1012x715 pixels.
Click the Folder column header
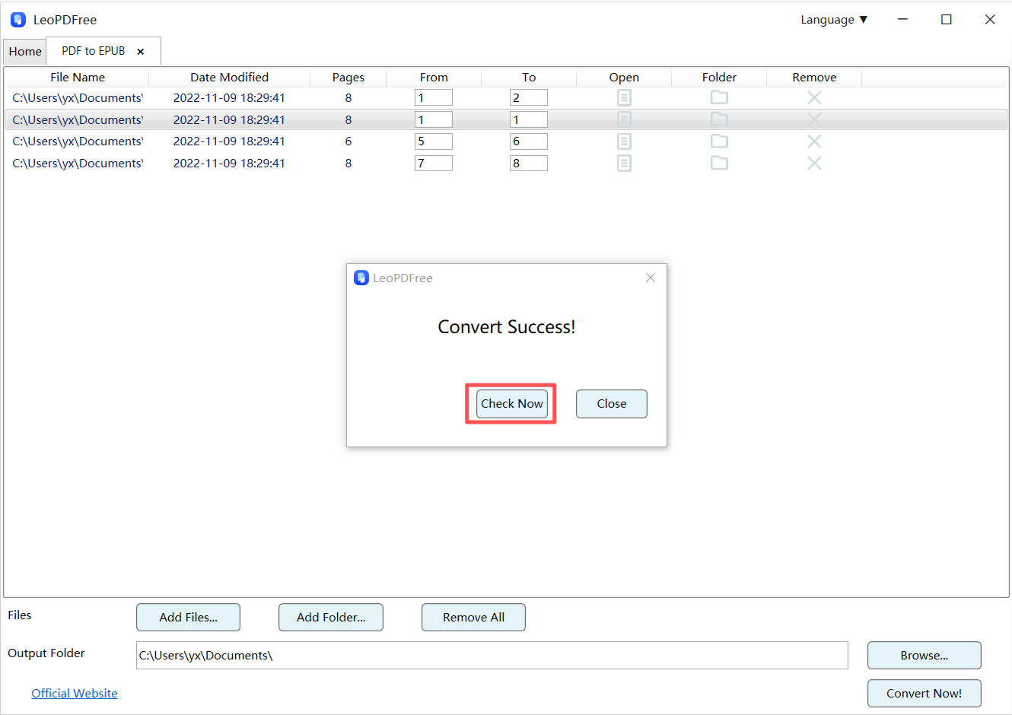pyautogui.click(x=719, y=78)
